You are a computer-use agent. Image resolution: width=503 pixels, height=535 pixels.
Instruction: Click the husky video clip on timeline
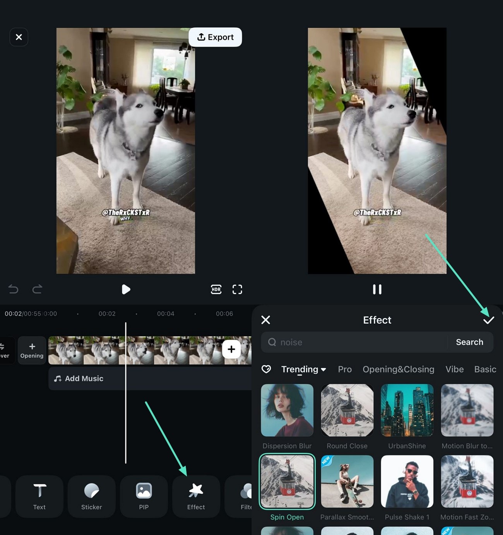coord(150,350)
